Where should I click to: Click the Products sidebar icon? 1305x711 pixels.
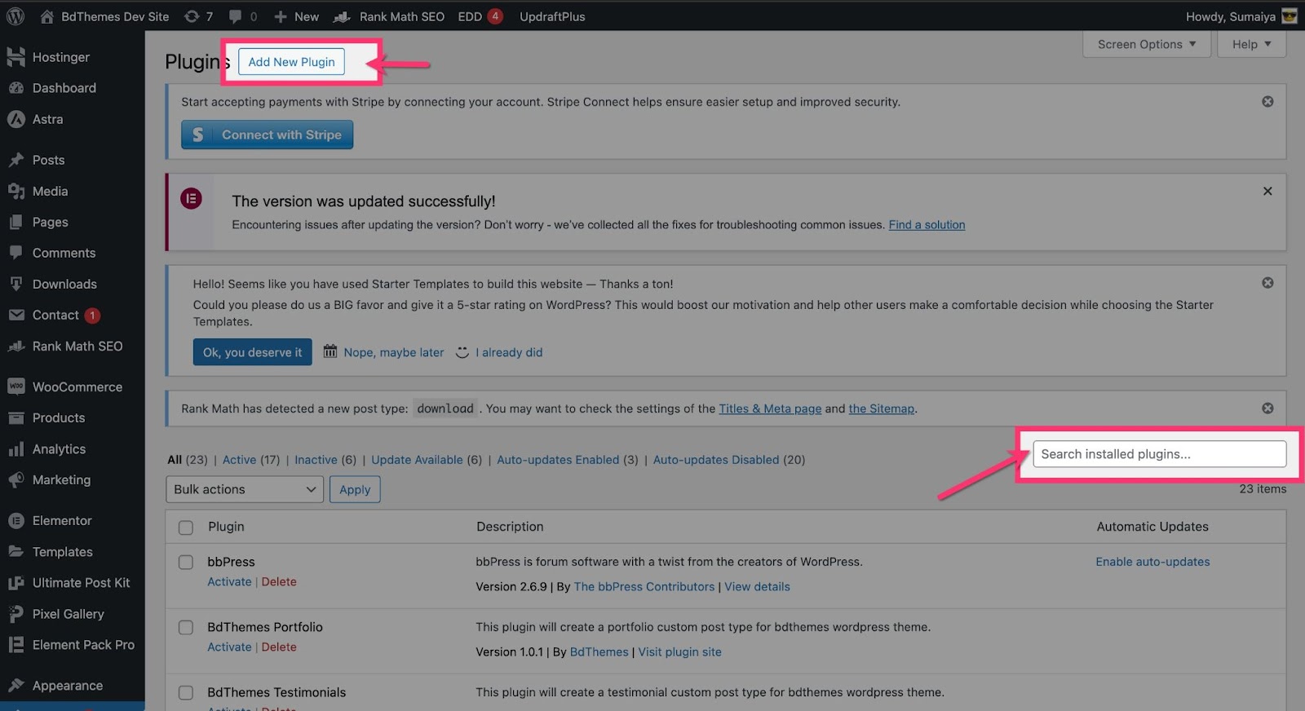pyautogui.click(x=15, y=417)
